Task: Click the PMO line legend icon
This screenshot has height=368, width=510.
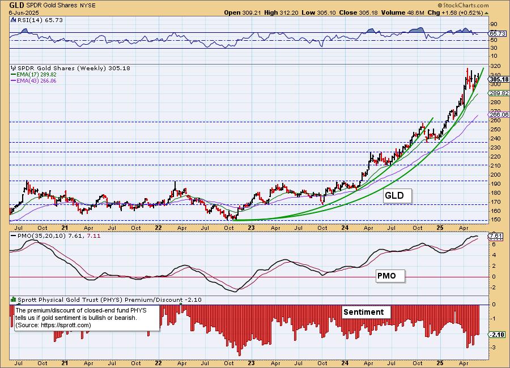Action: tap(14, 236)
